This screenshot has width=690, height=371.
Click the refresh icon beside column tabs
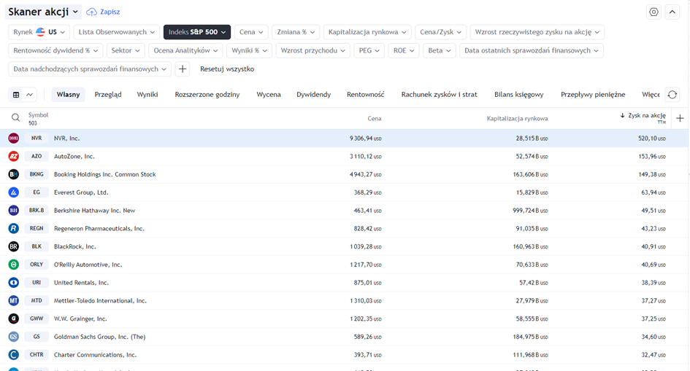[672, 95]
